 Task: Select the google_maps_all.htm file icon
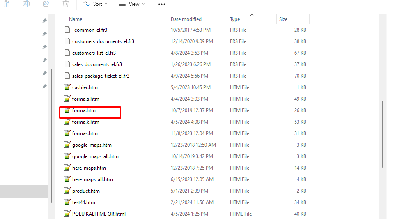(67, 156)
